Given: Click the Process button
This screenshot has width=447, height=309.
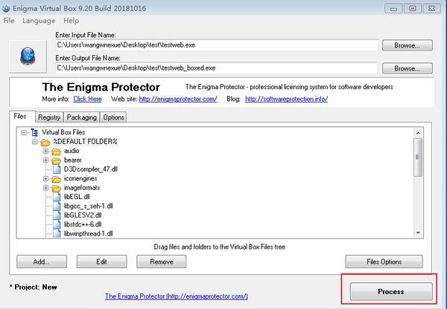Looking at the screenshot, I should click(x=391, y=291).
